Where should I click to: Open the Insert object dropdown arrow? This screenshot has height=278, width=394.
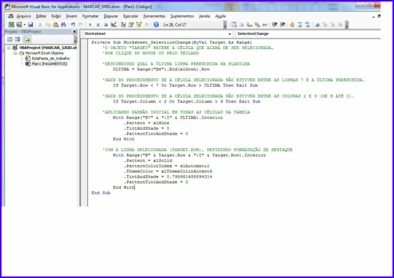(25, 25)
